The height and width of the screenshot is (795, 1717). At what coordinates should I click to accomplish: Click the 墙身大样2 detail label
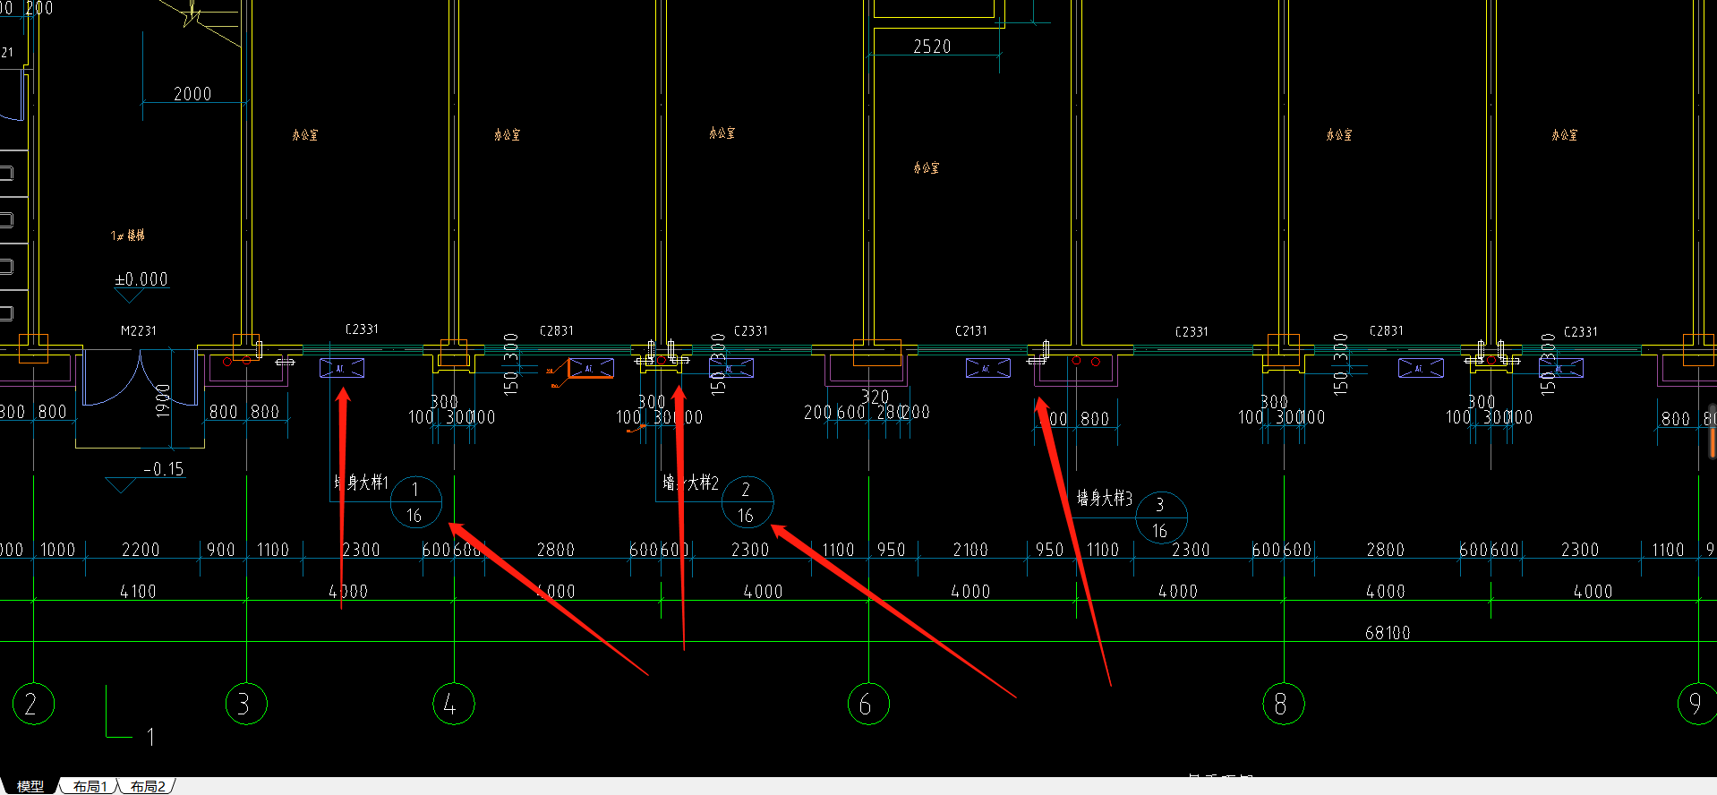(690, 483)
